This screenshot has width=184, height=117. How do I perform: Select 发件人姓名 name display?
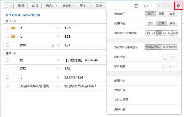pos(153,47)
